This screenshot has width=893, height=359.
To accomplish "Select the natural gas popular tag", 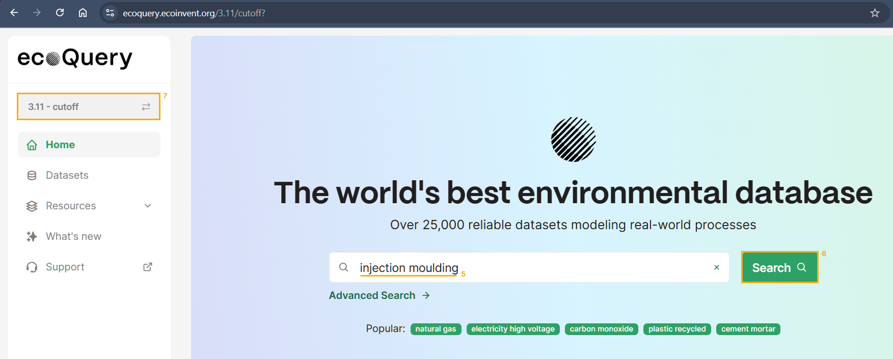I will pyautogui.click(x=436, y=329).
